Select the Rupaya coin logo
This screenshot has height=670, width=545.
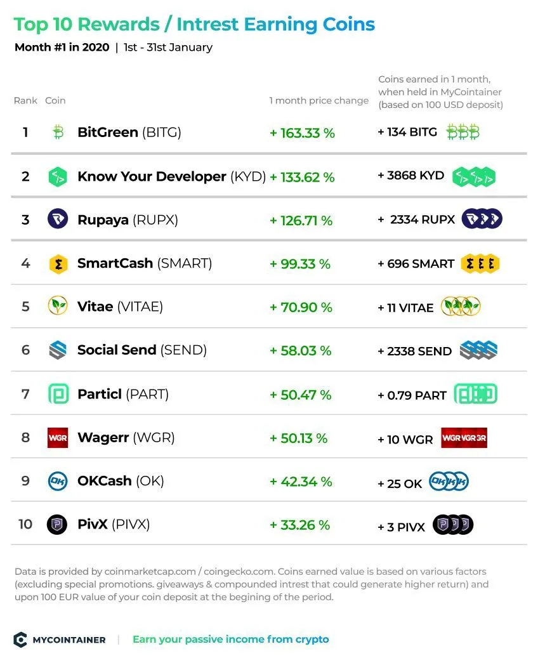coord(58,219)
